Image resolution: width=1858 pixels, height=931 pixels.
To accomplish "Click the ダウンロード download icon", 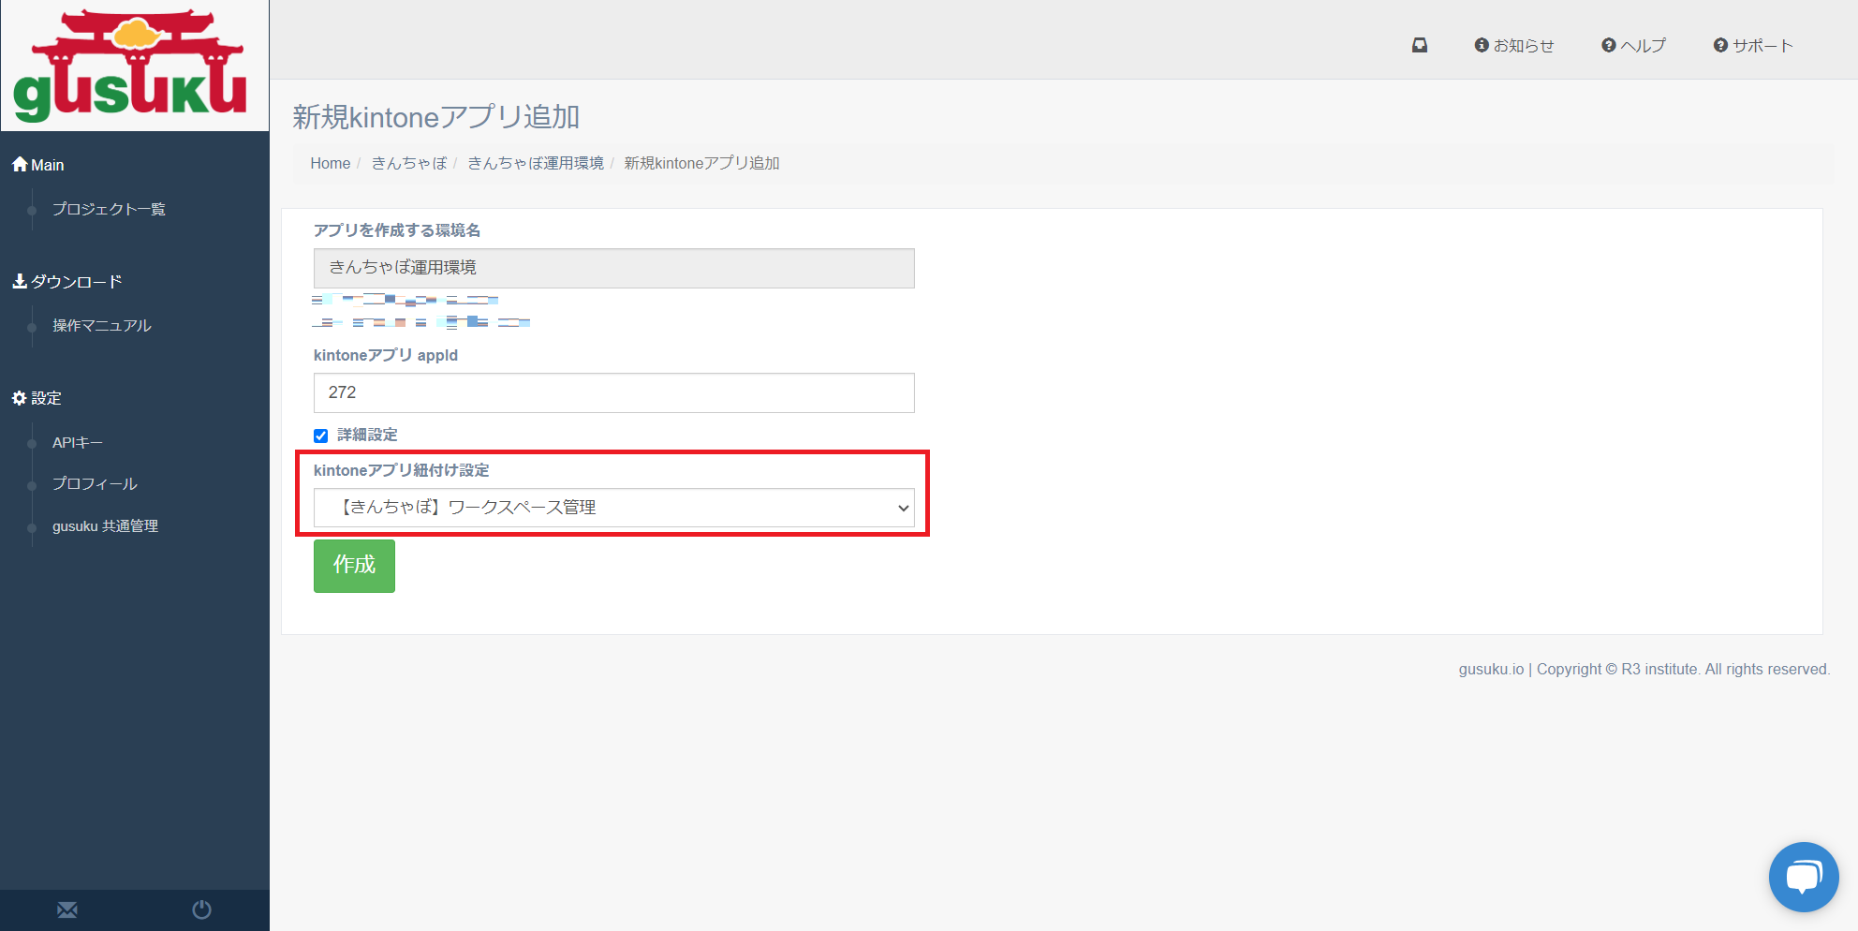I will point(20,281).
